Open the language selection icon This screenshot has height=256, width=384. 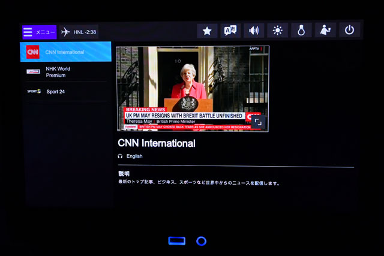pyautogui.click(x=230, y=31)
